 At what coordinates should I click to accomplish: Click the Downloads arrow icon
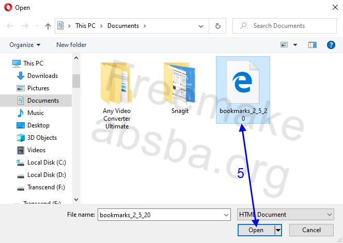coord(21,76)
